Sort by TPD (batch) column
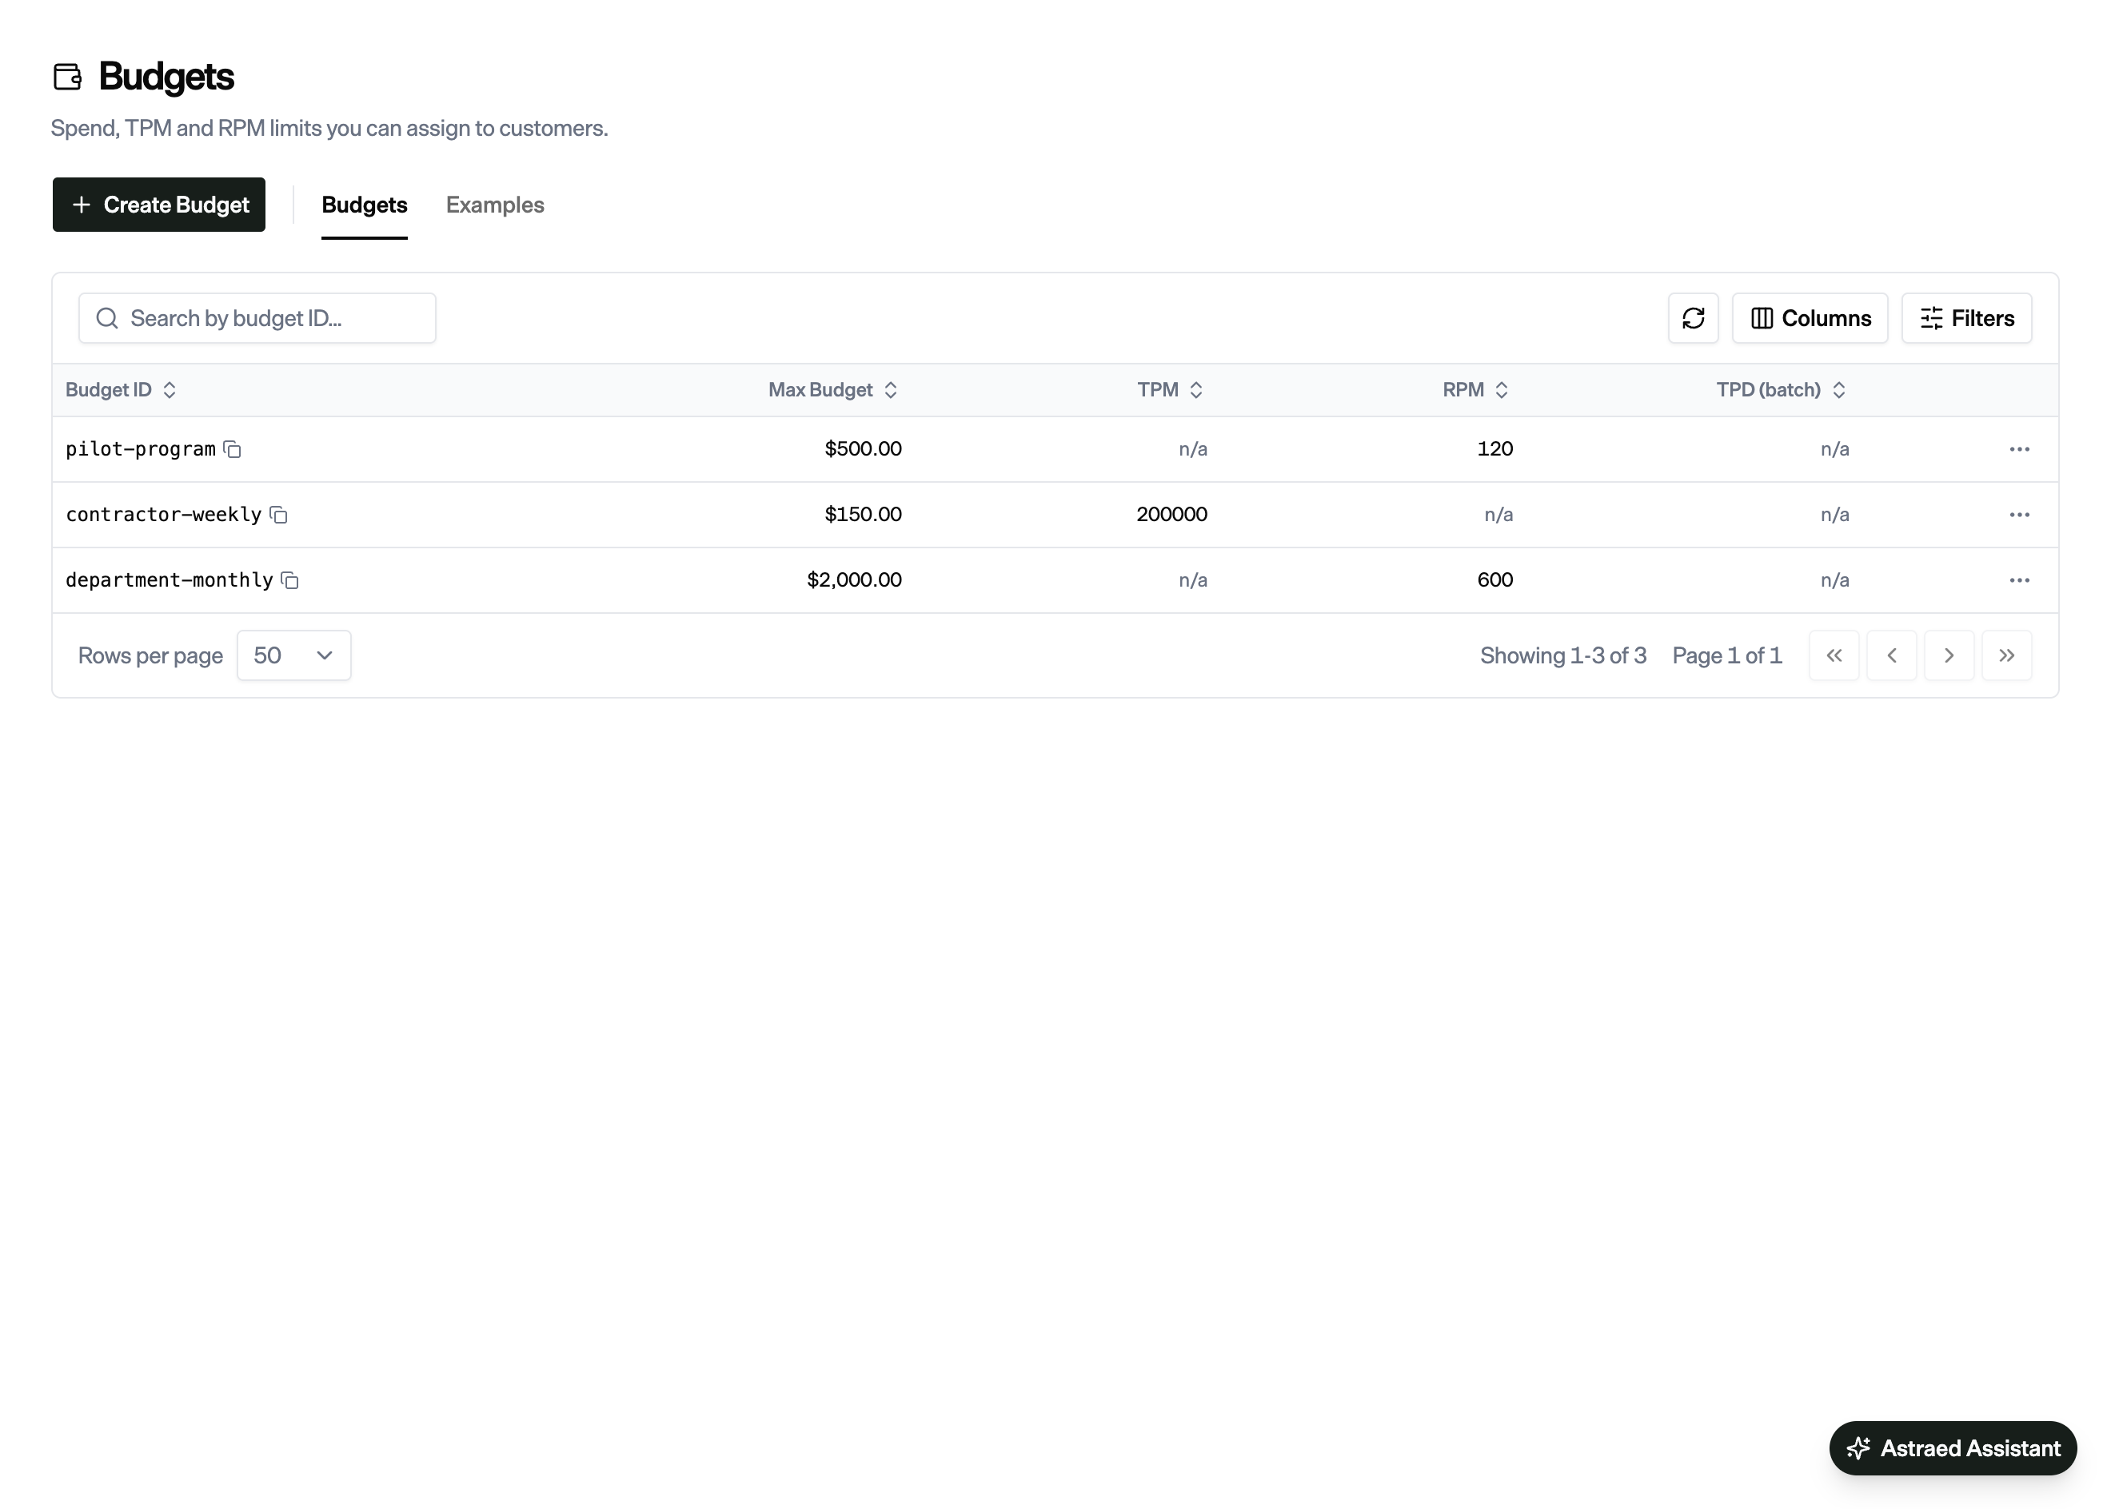 [x=1781, y=389]
